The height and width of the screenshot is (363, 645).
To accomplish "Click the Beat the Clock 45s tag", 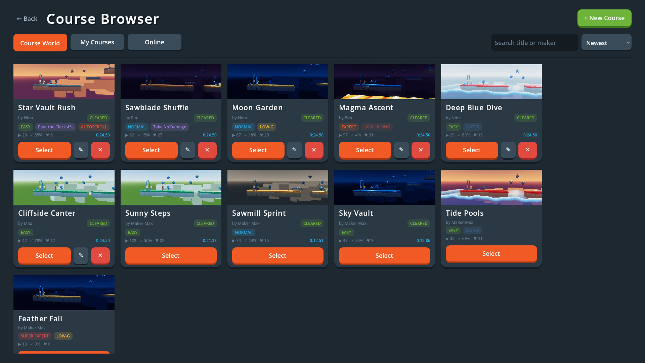I will tap(55, 127).
